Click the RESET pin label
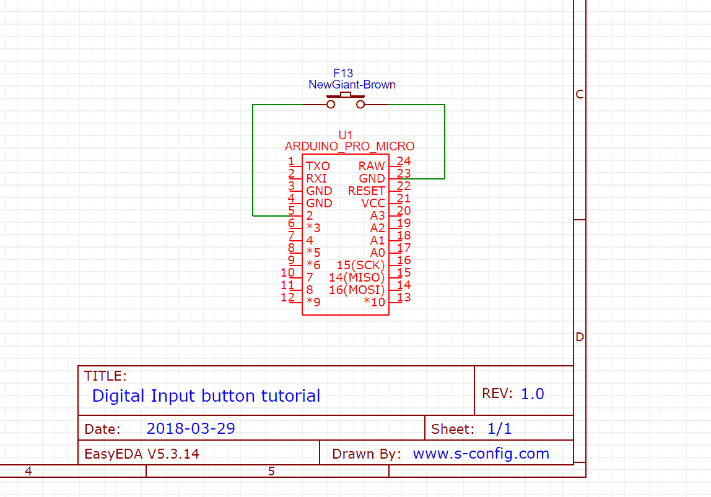The image size is (711, 497). pyautogui.click(x=367, y=191)
